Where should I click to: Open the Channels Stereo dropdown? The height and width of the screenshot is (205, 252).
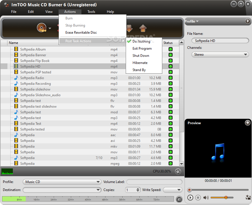(220, 55)
